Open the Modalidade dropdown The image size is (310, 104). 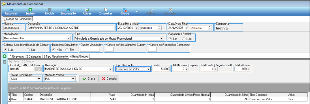pos(68,38)
